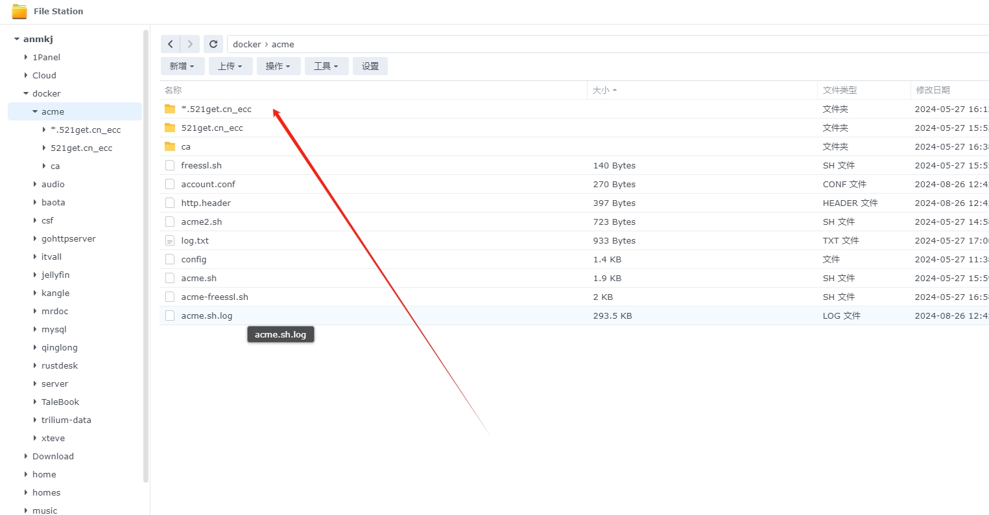Viewport: 989px width, 515px height.
Task: Open the 上传 dropdown menu
Action: (230, 66)
